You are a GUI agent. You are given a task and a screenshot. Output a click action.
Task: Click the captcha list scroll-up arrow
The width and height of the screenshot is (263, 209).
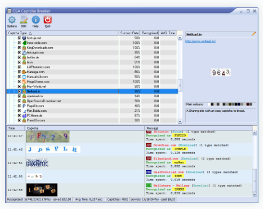click(x=180, y=38)
